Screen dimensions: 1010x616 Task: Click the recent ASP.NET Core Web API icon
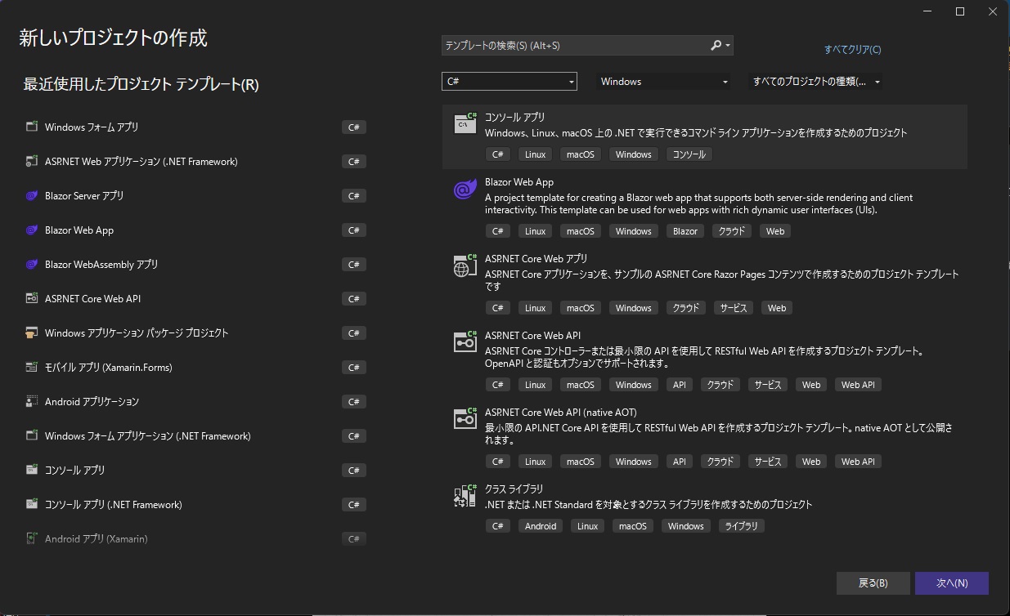point(32,298)
